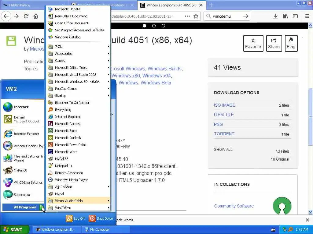Open Microsoft Update from All Programs

78,9
